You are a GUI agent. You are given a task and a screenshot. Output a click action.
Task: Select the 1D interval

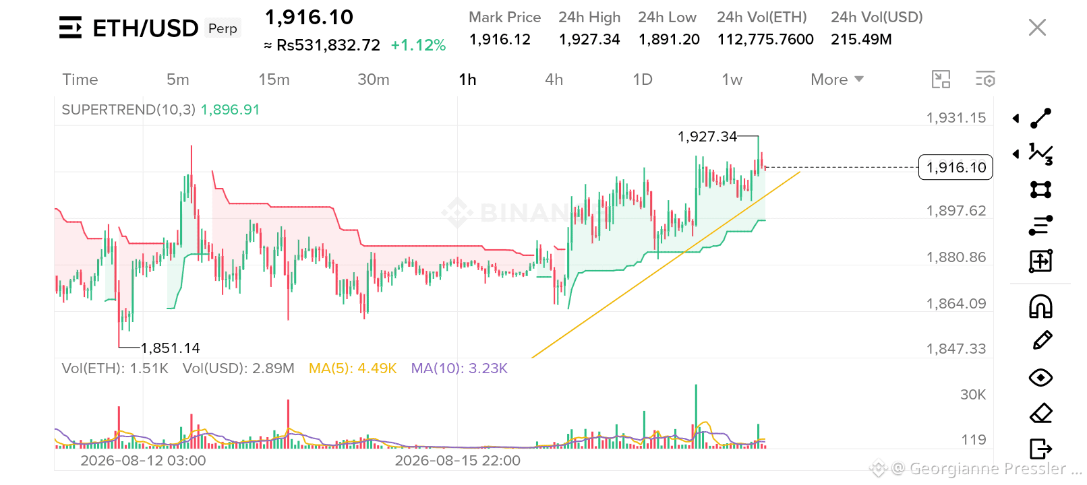643,79
